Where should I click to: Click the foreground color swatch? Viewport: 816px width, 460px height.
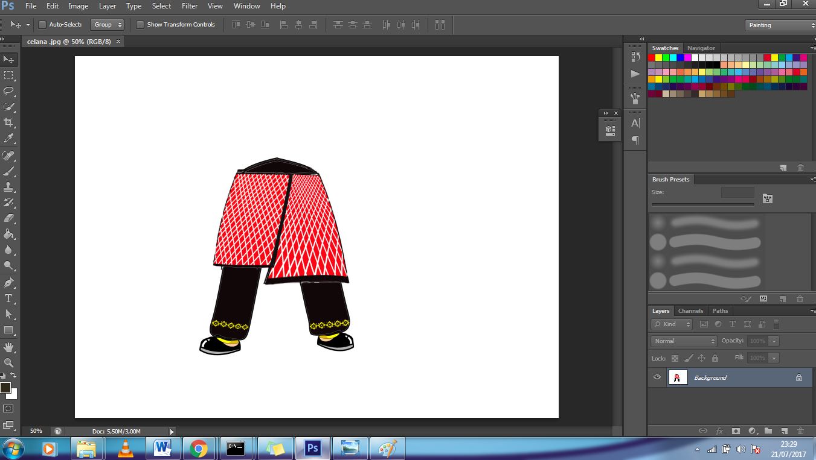point(5,387)
